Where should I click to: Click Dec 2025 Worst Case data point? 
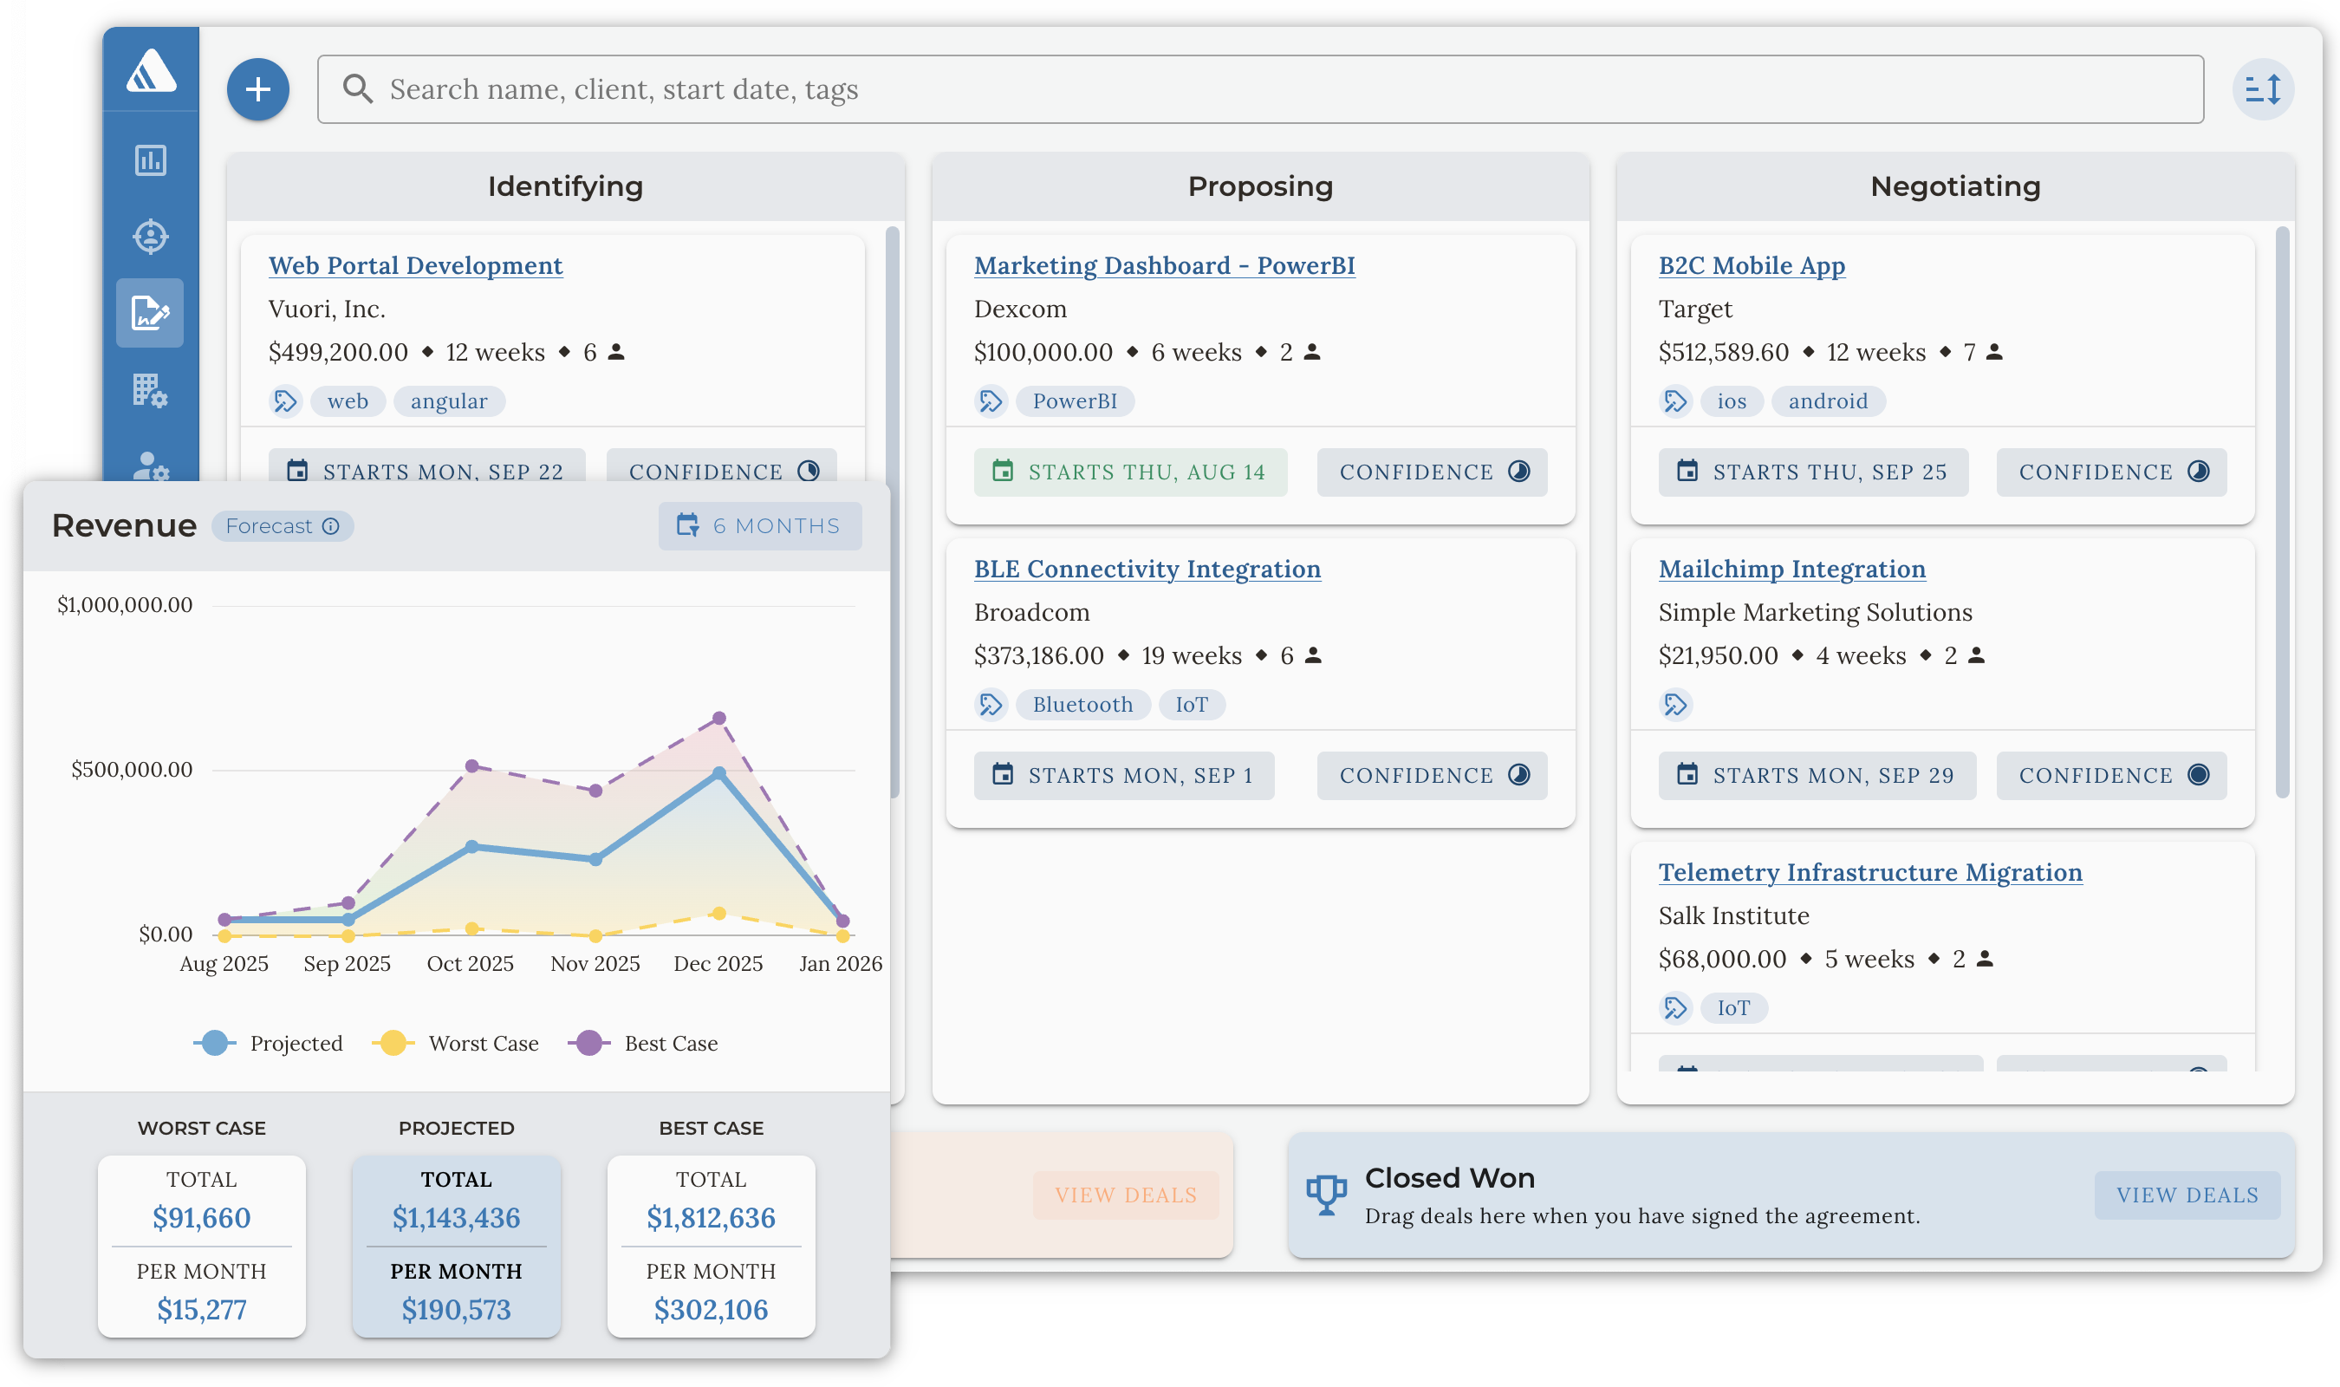(718, 913)
